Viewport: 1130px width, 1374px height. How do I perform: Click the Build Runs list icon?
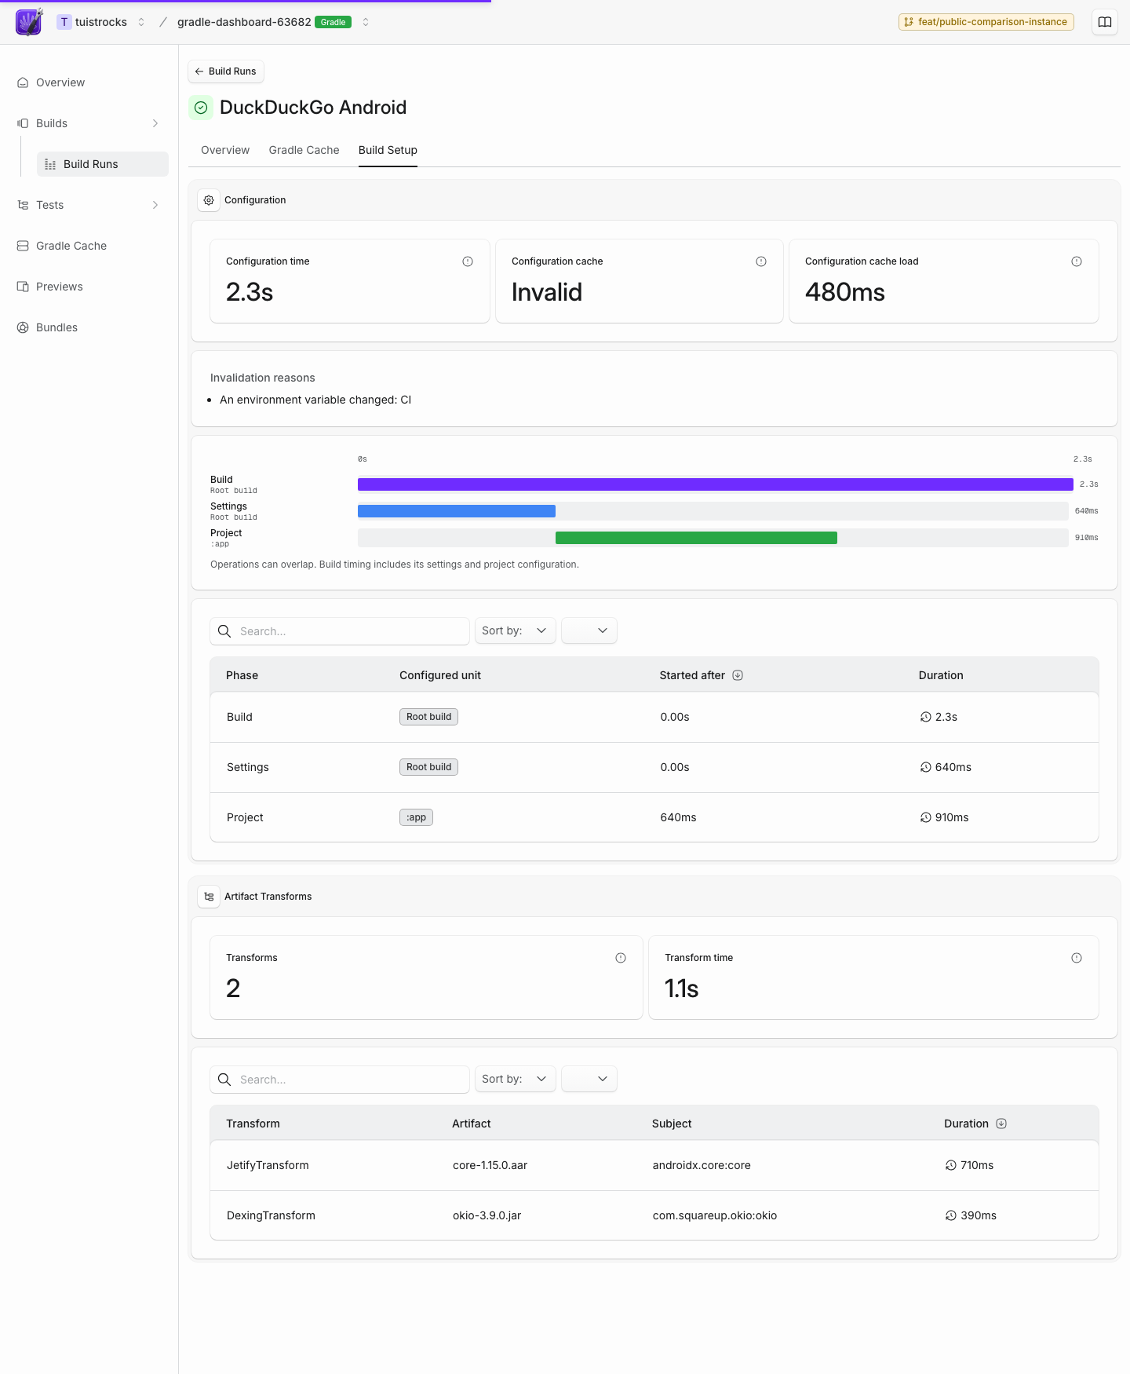point(50,164)
